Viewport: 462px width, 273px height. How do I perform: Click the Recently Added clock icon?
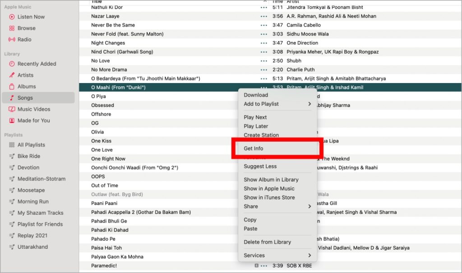pyautogui.click(x=12, y=64)
